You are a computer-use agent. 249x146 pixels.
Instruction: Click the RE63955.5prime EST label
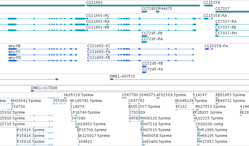point(230,95)
